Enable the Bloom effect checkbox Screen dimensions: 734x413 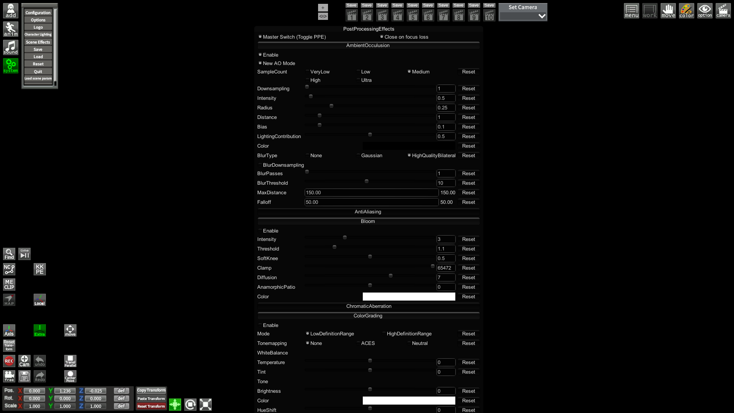tap(260, 231)
